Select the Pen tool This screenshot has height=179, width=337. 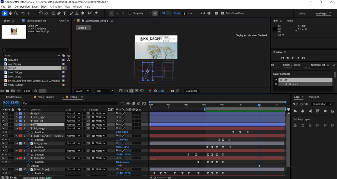[x=59, y=13]
